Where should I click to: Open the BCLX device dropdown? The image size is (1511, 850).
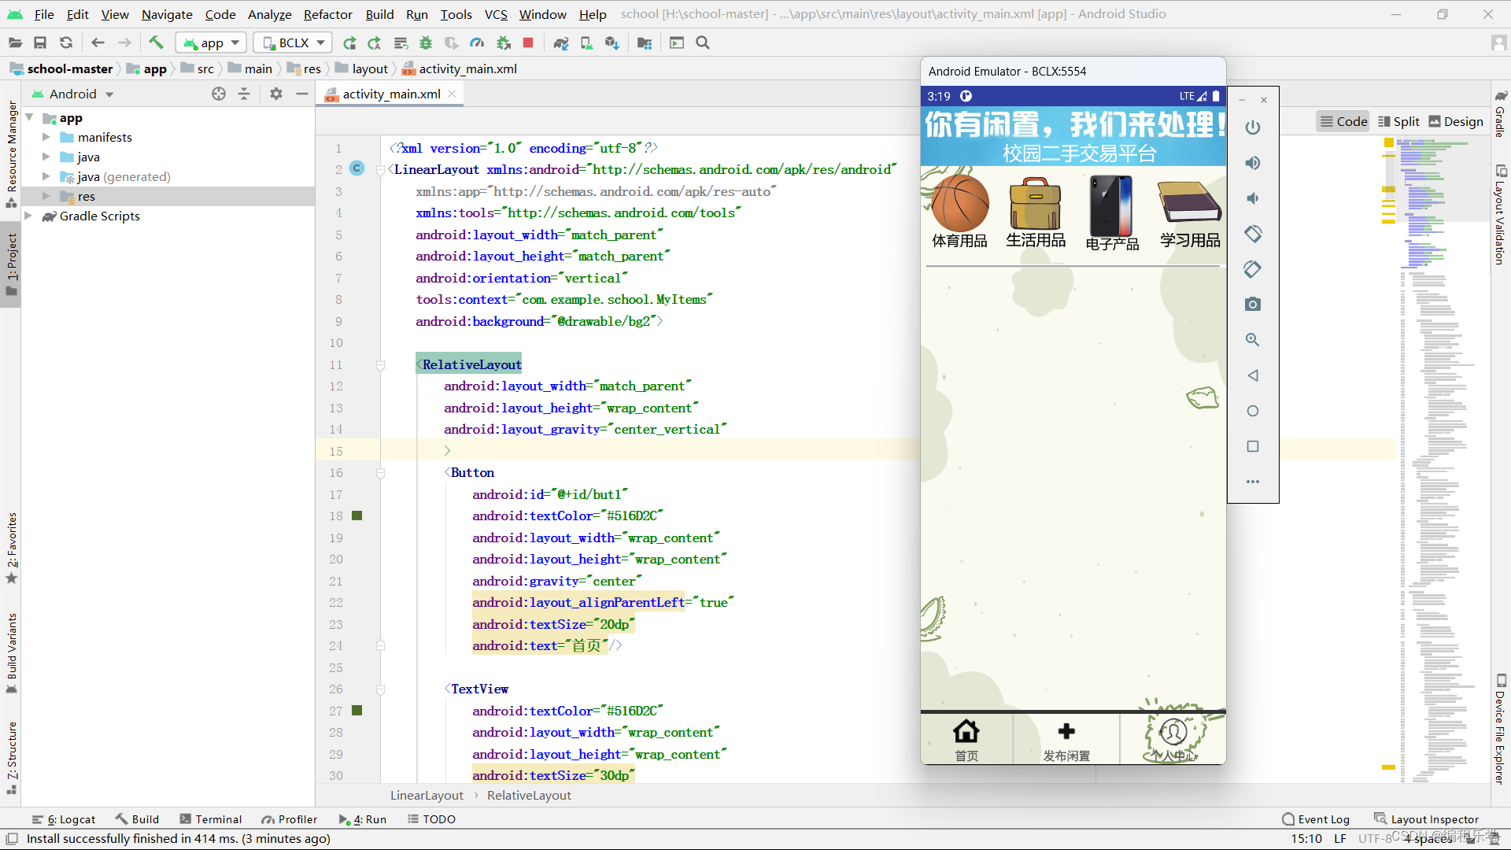[x=293, y=42]
